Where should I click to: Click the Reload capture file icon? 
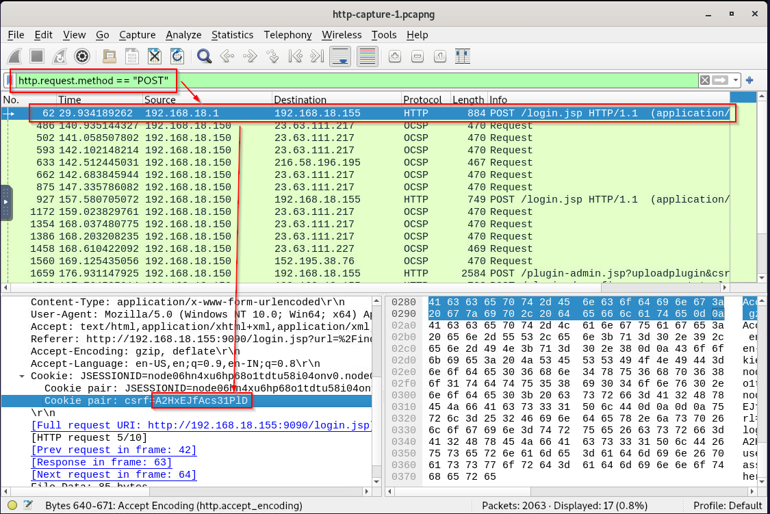point(177,56)
